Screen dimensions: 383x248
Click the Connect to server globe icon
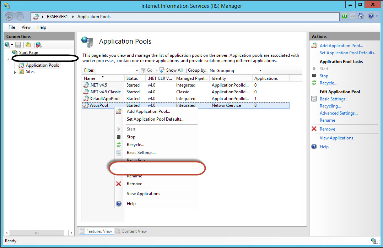(7, 44)
